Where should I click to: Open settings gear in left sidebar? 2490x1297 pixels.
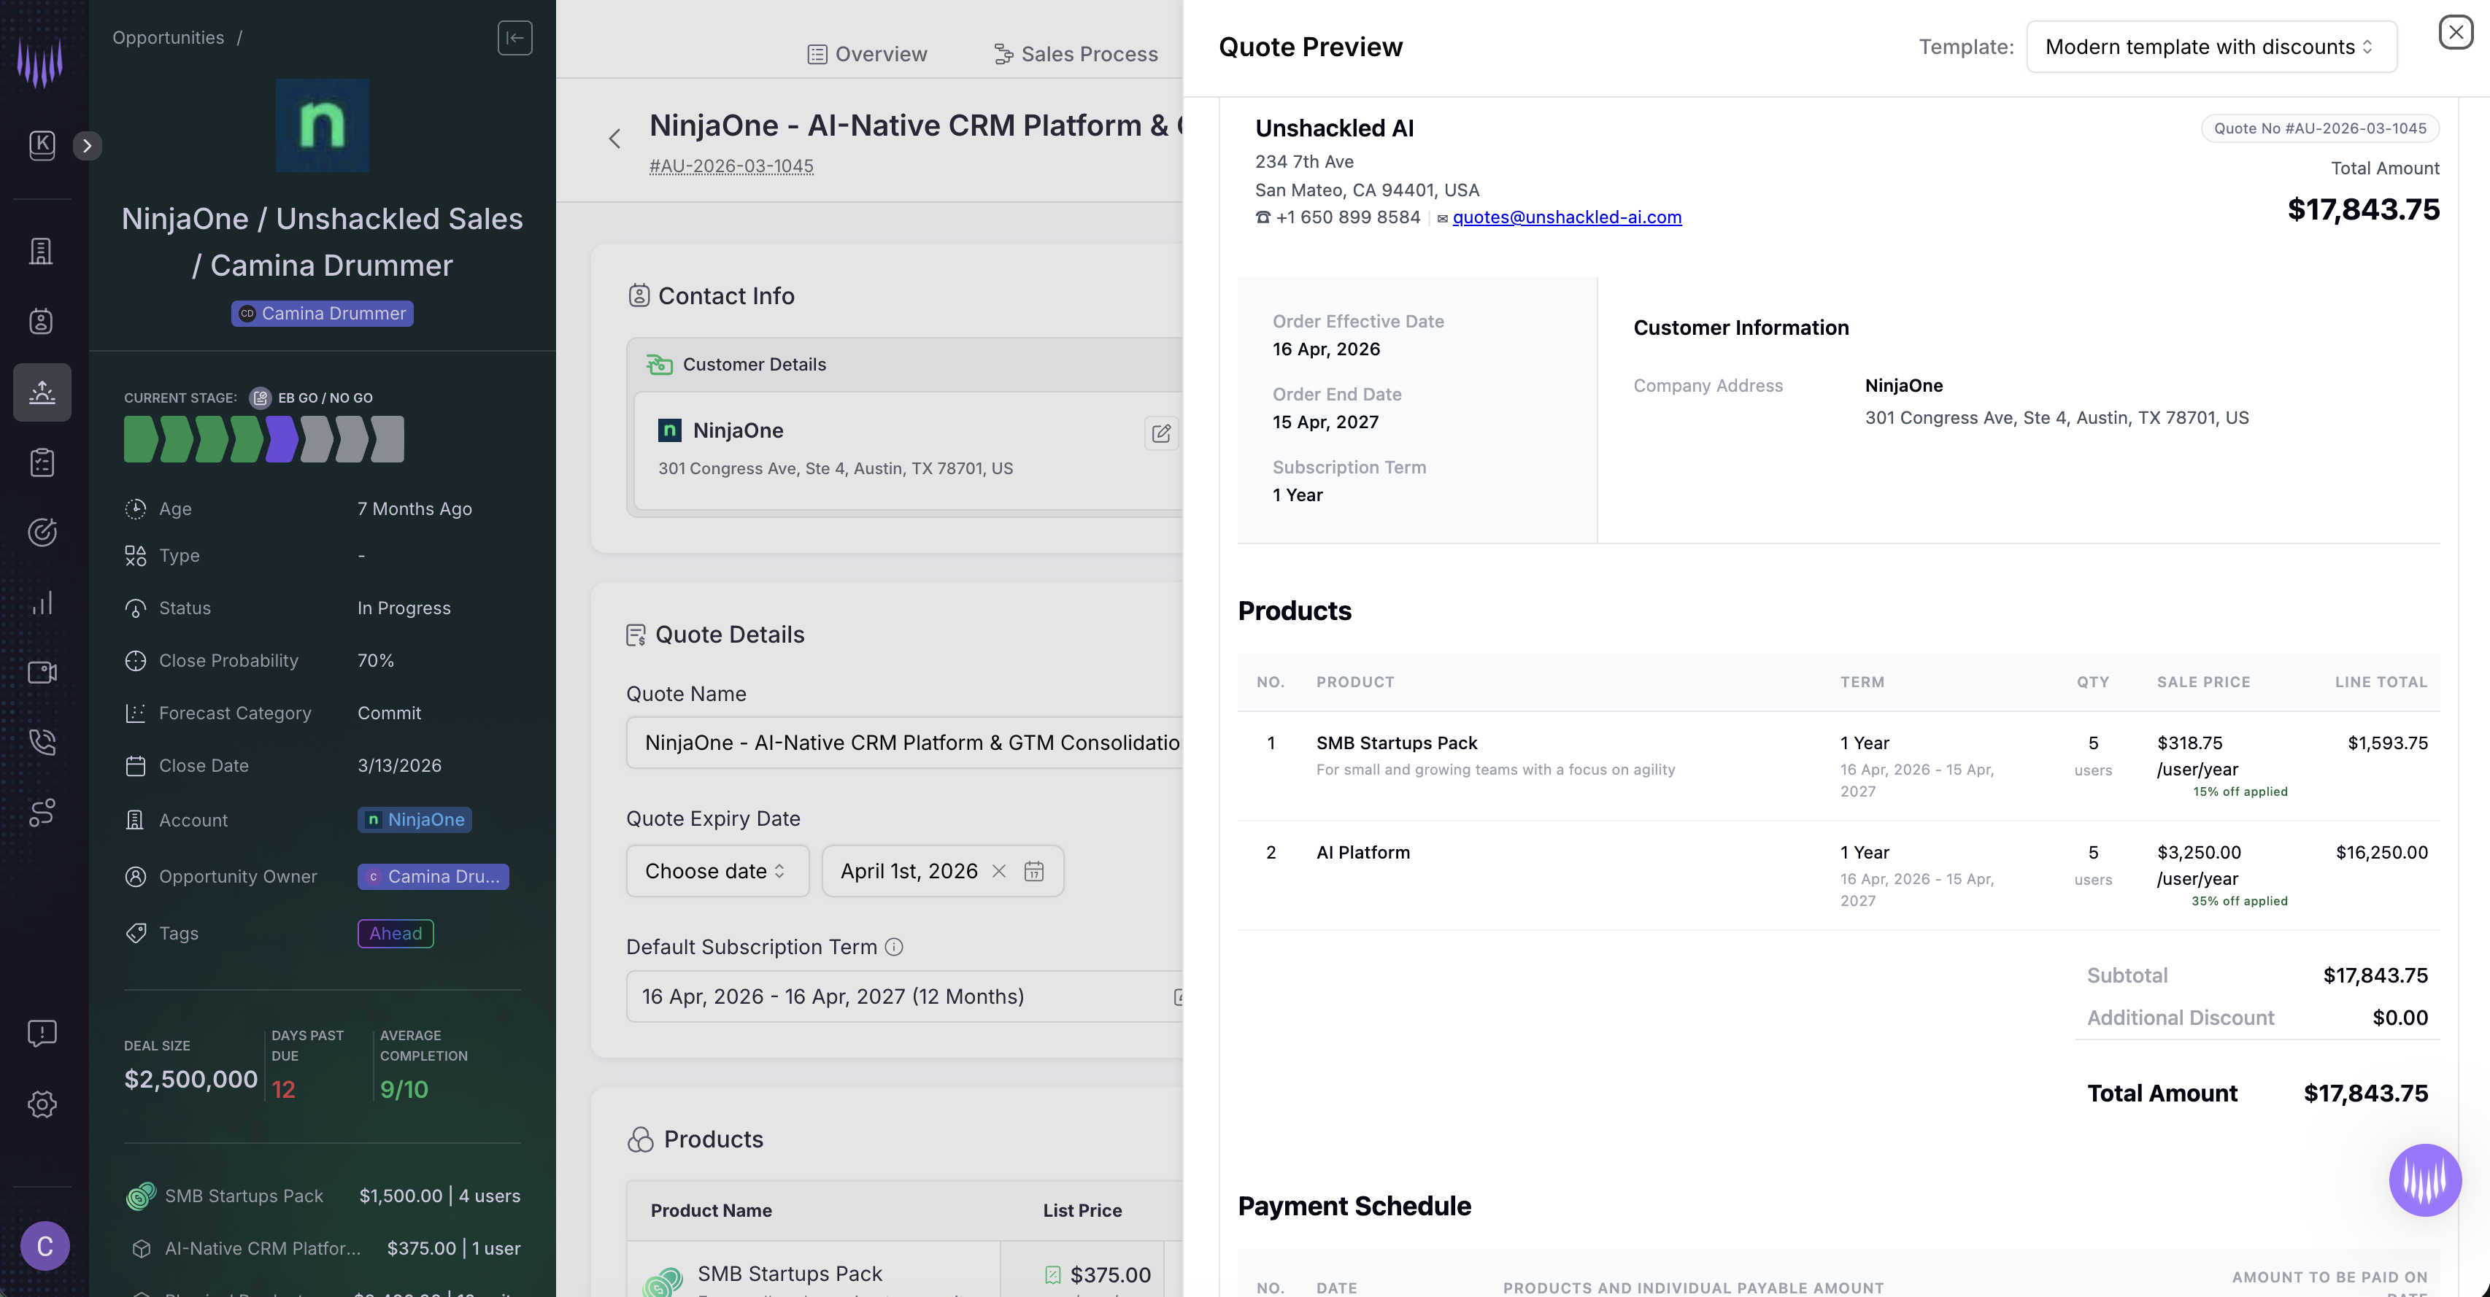tap(42, 1104)
